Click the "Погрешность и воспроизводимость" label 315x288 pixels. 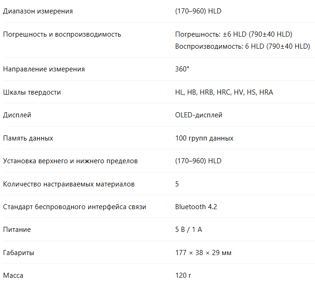pos(62,34)
